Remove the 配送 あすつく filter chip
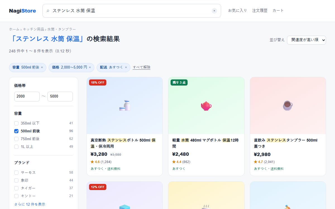 [x=126, y=67]
